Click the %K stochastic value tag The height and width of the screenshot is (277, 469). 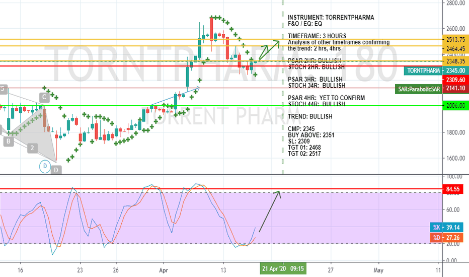click(x=436, y=227)
